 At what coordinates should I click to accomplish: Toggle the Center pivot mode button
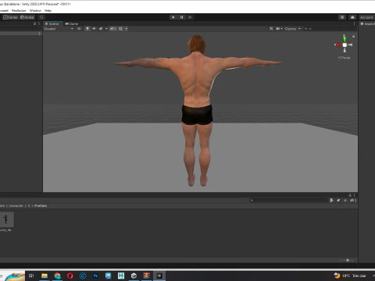point(10,17)
